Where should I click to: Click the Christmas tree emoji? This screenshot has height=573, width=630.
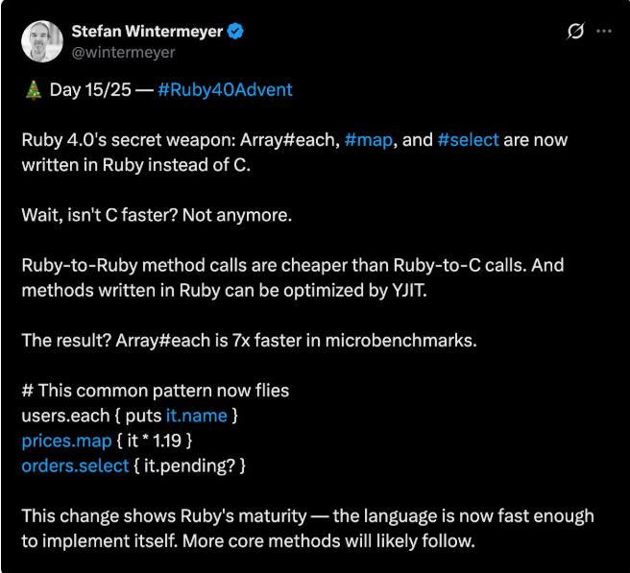point(32,90)
